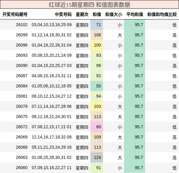
Task: Select issue number 26069
Action: tap(22, 137)
